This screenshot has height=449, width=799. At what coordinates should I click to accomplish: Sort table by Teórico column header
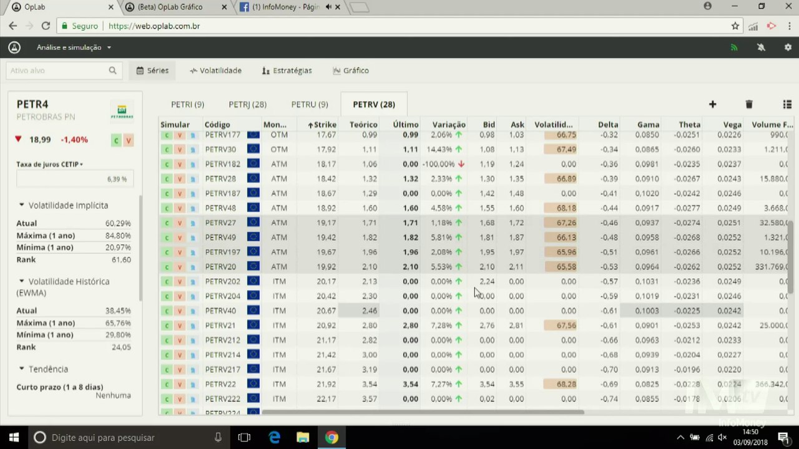pyautogui.click(x=363, y=125)
